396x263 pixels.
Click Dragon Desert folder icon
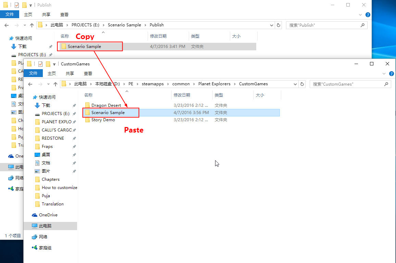coord(88,105)
